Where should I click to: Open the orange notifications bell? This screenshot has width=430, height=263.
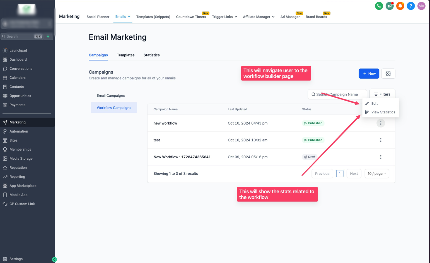pyautogui.click(x=400, y=6)
